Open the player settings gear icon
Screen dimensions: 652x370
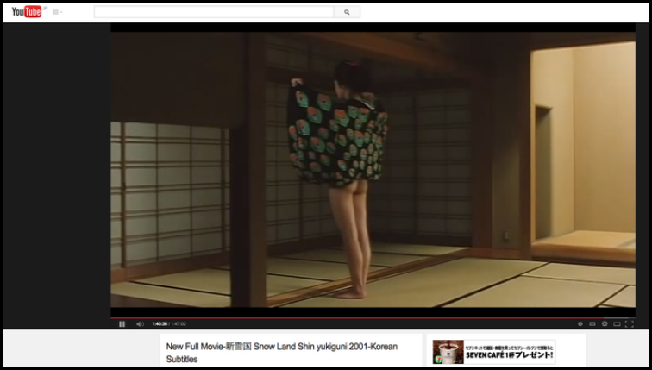tap(605, 323)
